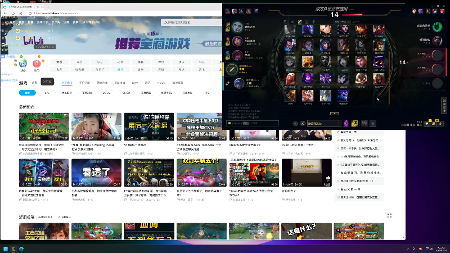The image size is (450, 253).
Task: Open a new browser tab
Action: (x=48, y=7)
